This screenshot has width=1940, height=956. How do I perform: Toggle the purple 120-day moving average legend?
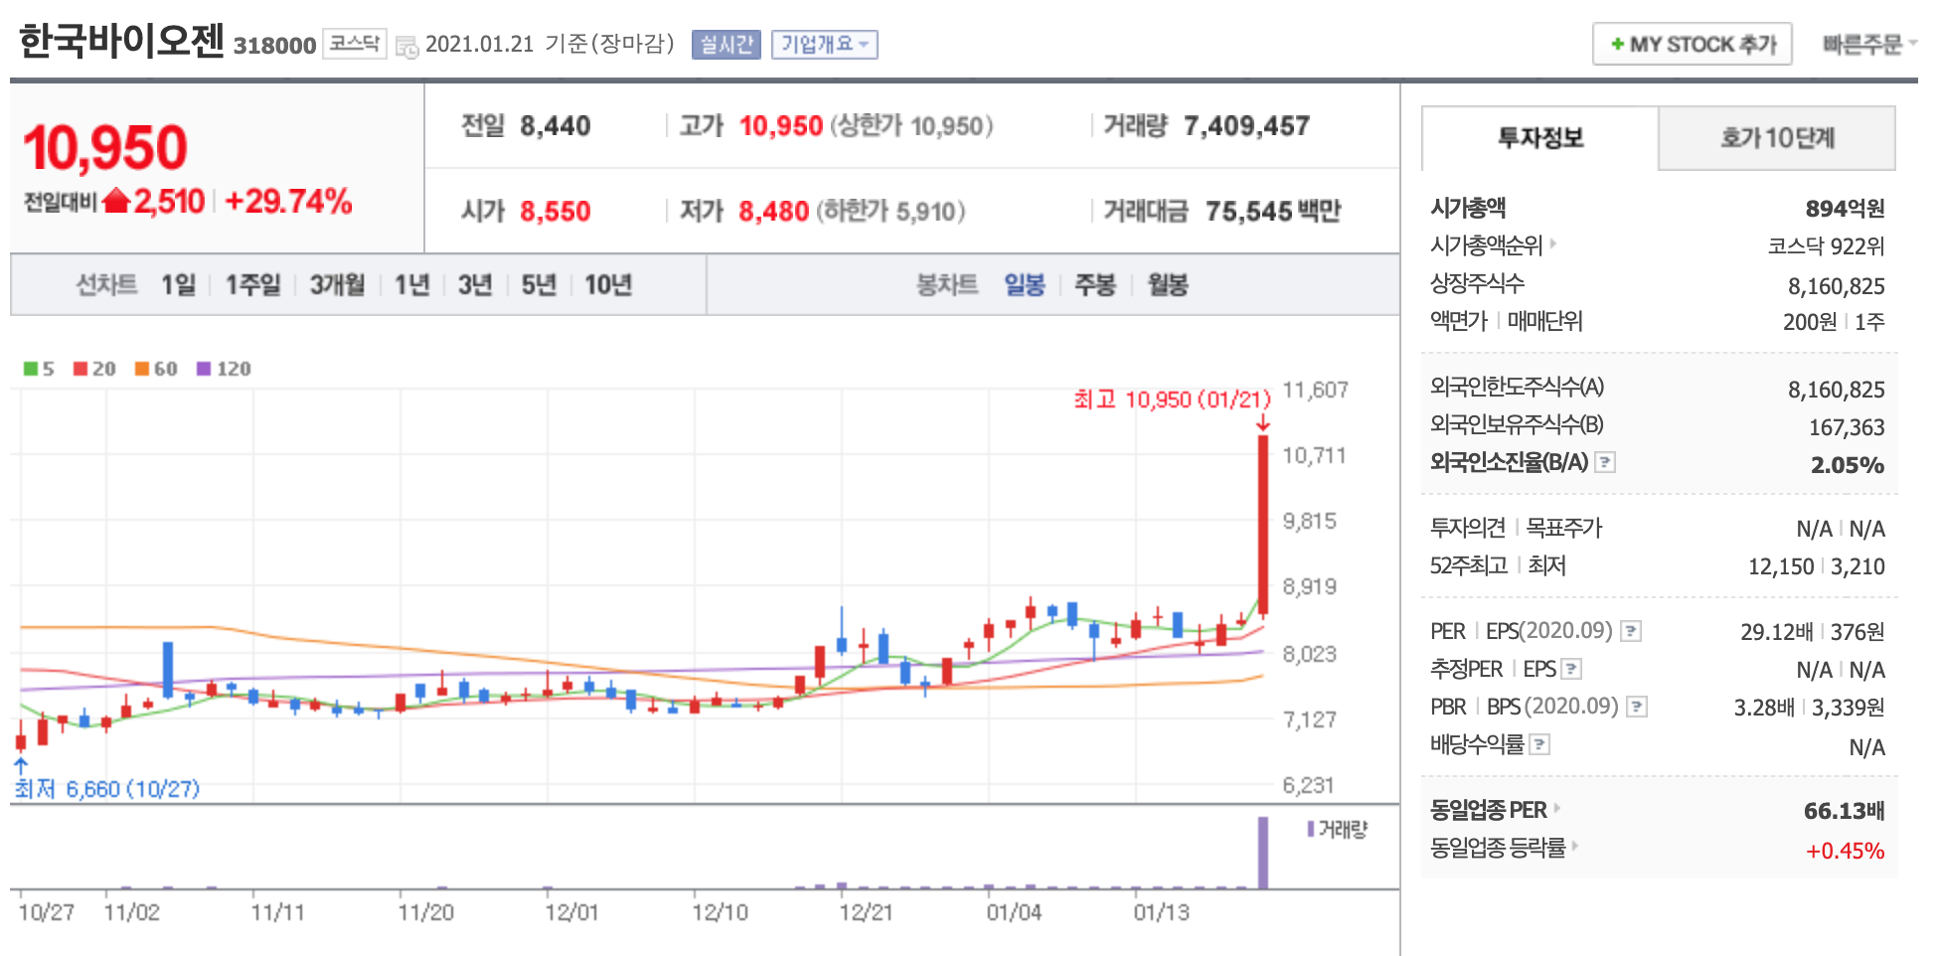(204, 369)
